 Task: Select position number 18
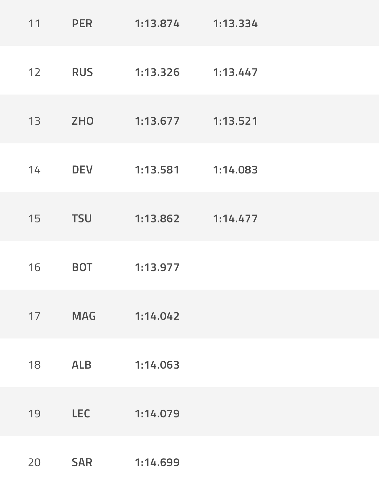[x=34, y=365]
